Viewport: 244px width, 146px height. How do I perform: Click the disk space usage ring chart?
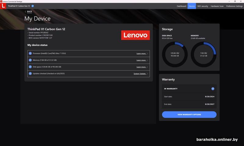pyautogui.click(x=175, y=54)
